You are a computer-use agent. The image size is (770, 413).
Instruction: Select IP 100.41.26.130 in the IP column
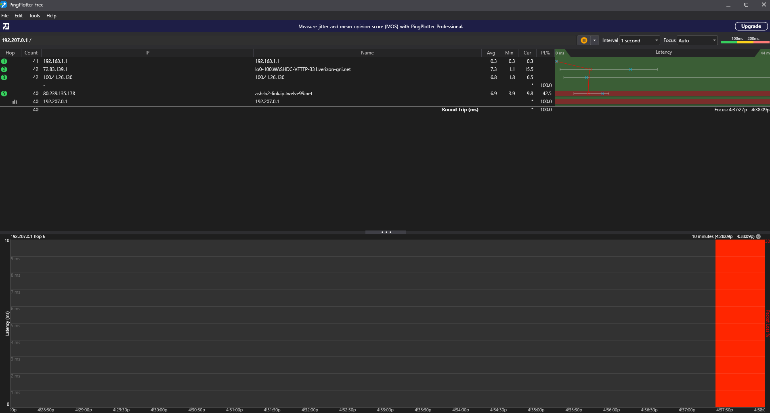58,77
